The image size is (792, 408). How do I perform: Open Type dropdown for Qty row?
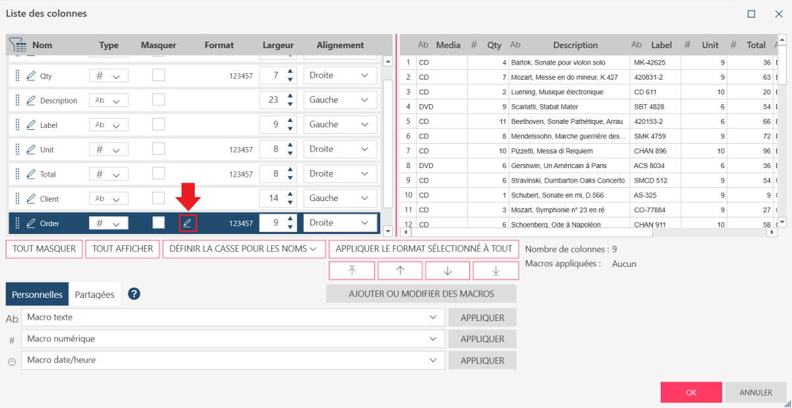pyautogui.click(x=108, y=76)
